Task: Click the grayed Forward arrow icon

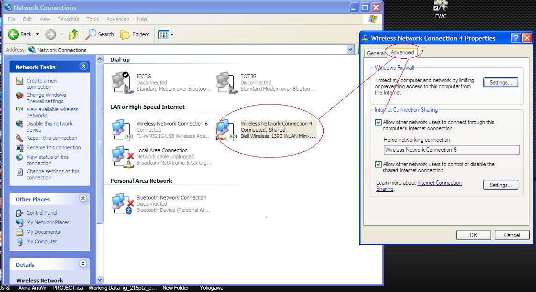Action: 51,34
